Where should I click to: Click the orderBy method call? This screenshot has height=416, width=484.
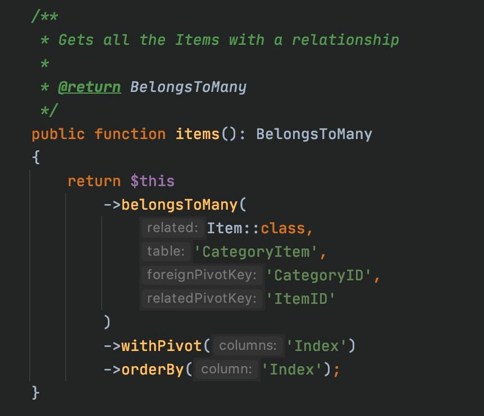[x=153, y=369]
